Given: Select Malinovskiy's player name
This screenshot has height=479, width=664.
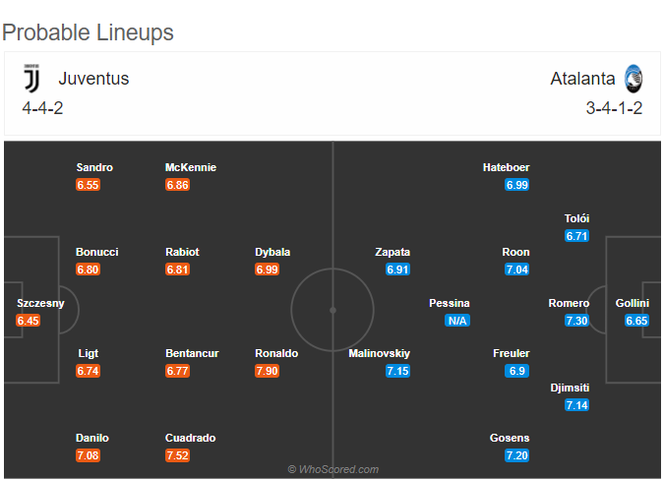Looking at the screenshot, I should coord(379,353).
